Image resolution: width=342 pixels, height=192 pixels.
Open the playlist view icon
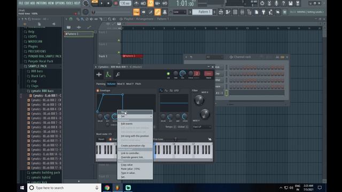click(x=221, y=12)
